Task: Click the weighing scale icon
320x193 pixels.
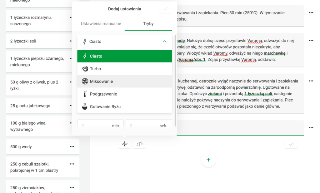Action: point(139,144)
